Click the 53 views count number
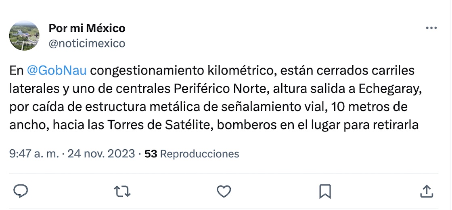 (151, 154)
